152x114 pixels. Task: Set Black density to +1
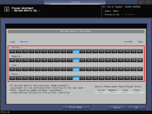(82, 78)
